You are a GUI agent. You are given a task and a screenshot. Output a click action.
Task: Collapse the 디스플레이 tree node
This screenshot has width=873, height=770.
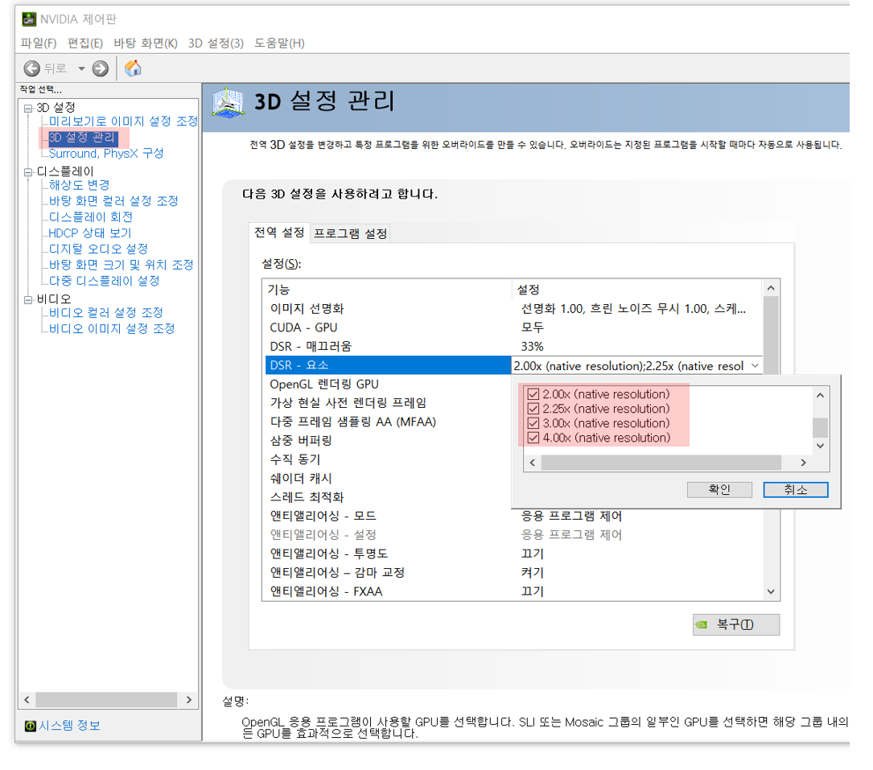coord(28,172)
